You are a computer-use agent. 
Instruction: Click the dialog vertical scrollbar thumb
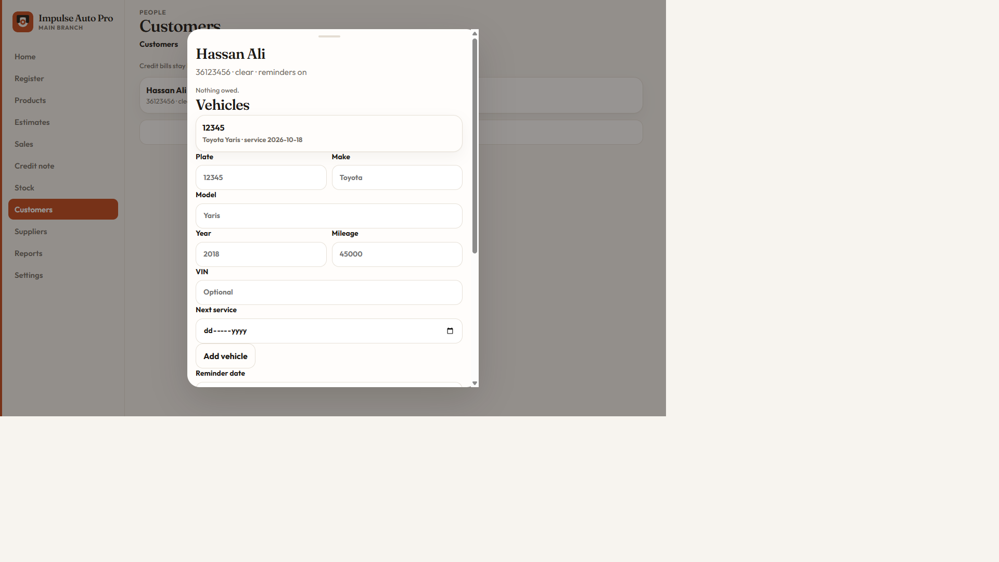475,146
